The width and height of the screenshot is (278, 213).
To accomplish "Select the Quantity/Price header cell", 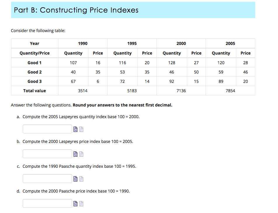I will coord(34,53).
